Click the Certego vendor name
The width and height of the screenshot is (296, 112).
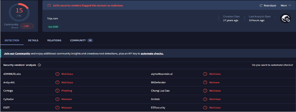8,91
